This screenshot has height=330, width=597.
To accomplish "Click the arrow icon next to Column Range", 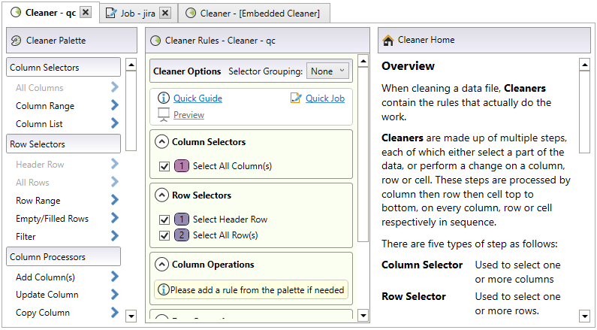I will (114, 106).
